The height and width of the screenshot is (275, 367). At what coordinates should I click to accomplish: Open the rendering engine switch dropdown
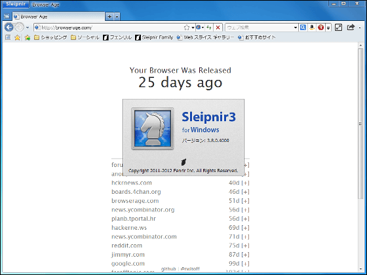[200, 27]
